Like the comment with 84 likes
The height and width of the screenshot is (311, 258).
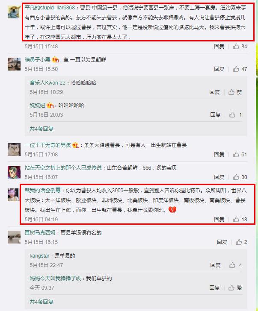click(x=240, y=47)
